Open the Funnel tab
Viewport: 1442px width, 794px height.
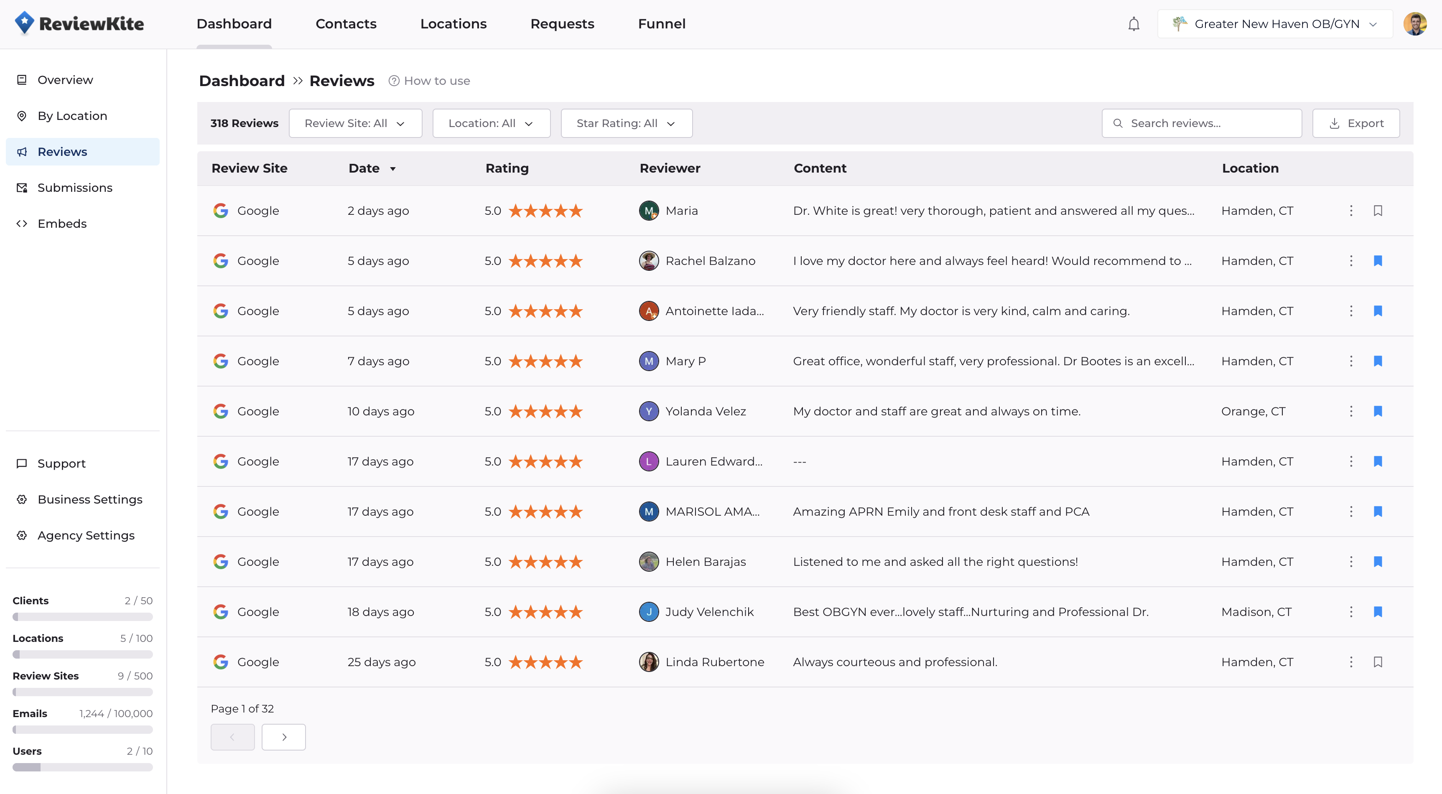(x=662, y=24)
